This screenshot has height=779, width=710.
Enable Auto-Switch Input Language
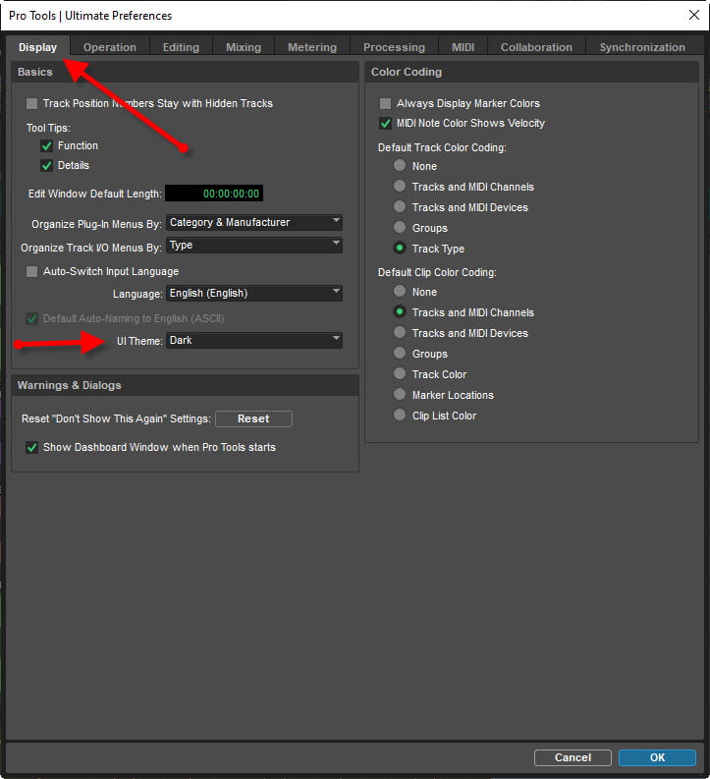[x=31, y=271]
